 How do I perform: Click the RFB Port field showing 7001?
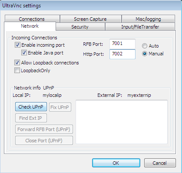point(122,44)
